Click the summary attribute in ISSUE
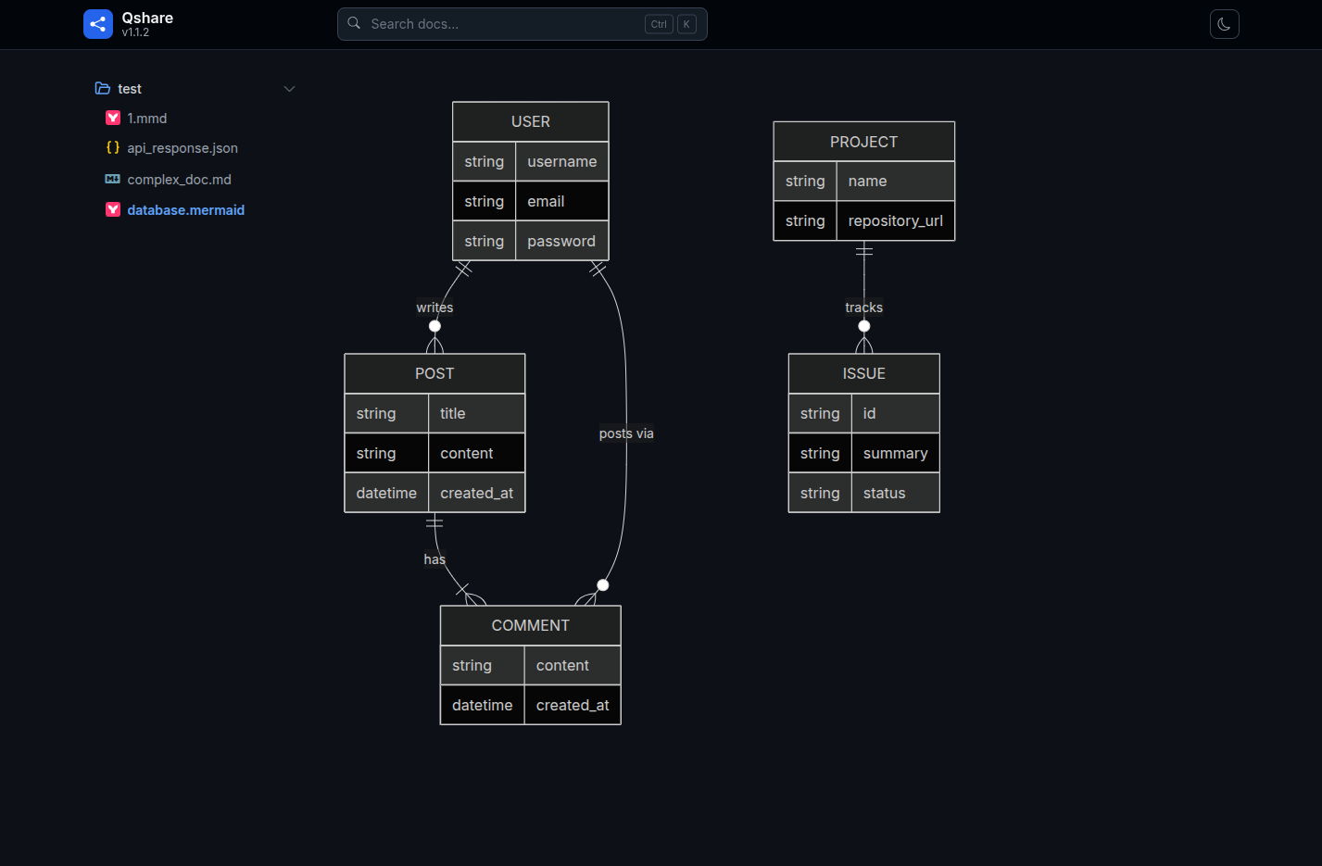The height and width of the screenshot is (866, 1322). (895, 453)
